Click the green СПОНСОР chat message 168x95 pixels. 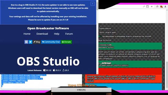(x=130, y=46)
